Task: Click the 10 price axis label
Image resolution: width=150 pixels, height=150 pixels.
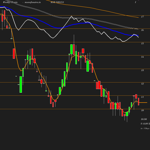Action: (x=142, y=110)
